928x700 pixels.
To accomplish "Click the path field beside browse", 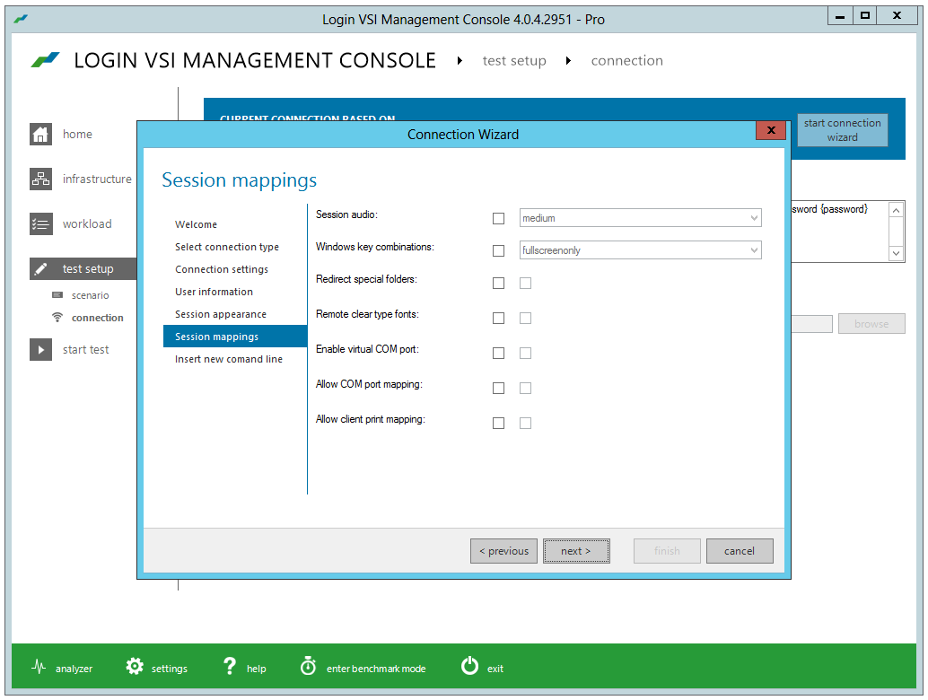I will coord(811,324).
